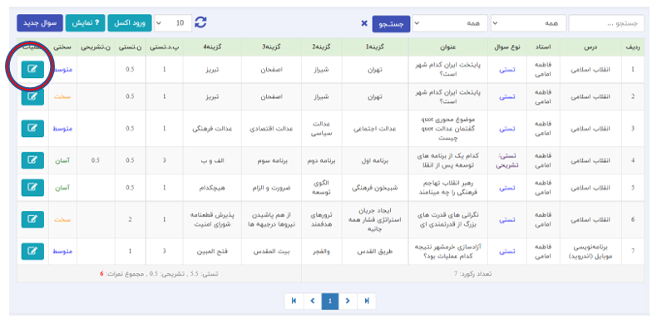Edit question in row 2 (سخت difficulty)
This screenshot has height=323, width=652.
point(32,96)
